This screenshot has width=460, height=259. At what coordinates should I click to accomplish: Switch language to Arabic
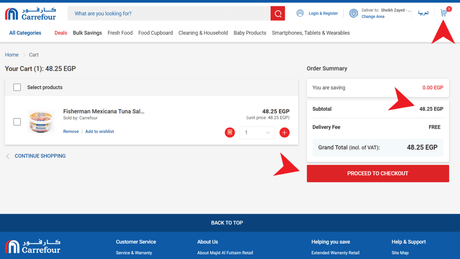(x=423, y=13)
